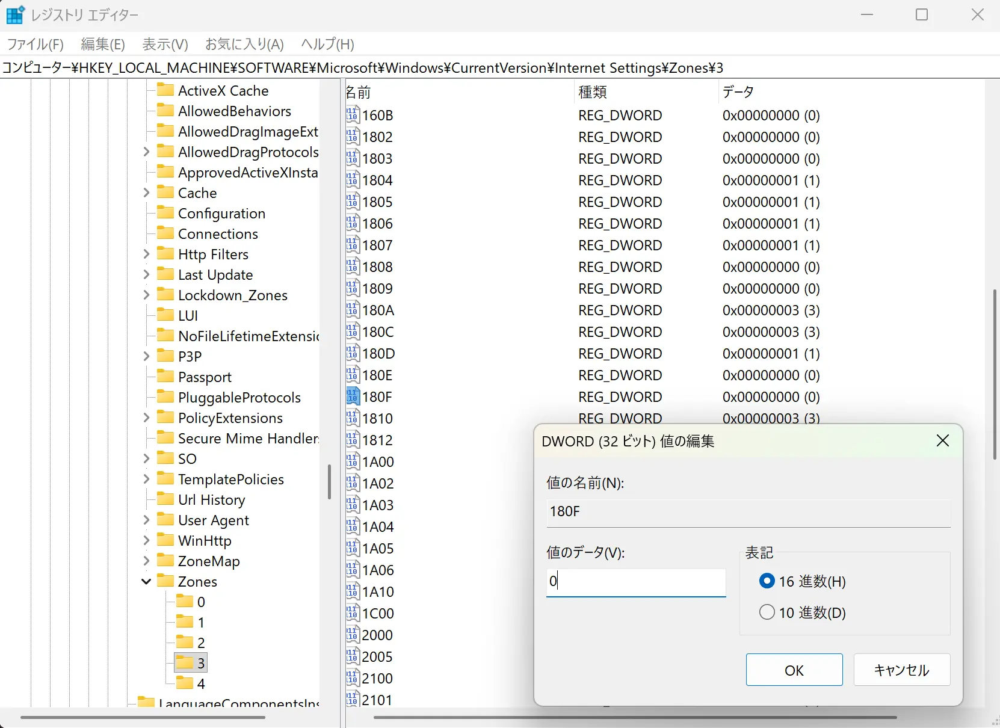The image size is (1000, 728).
Task: Click the DWORD icon beside 1804
Action: 353,180
